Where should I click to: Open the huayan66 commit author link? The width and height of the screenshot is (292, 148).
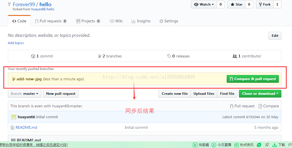coord(26,117)
